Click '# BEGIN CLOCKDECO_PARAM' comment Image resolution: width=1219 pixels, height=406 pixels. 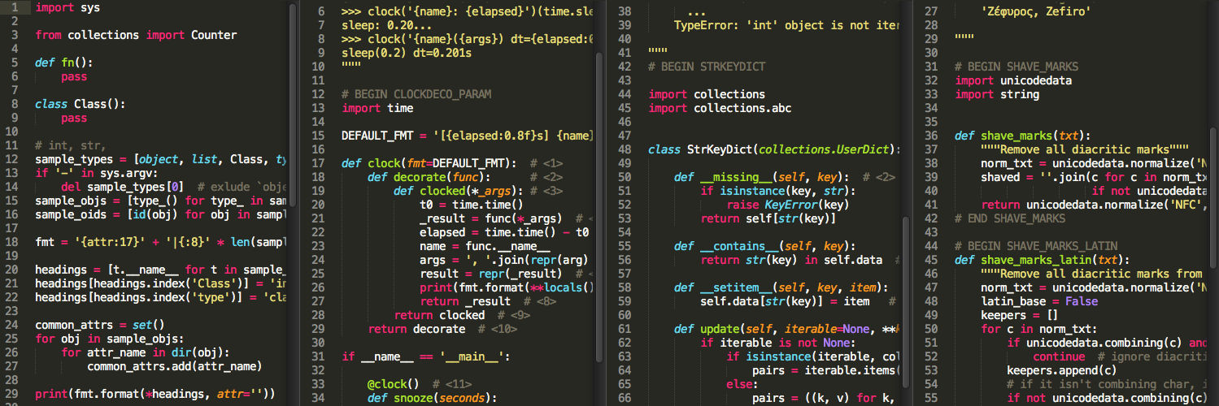pyautogui.click(x=416, y=94)
